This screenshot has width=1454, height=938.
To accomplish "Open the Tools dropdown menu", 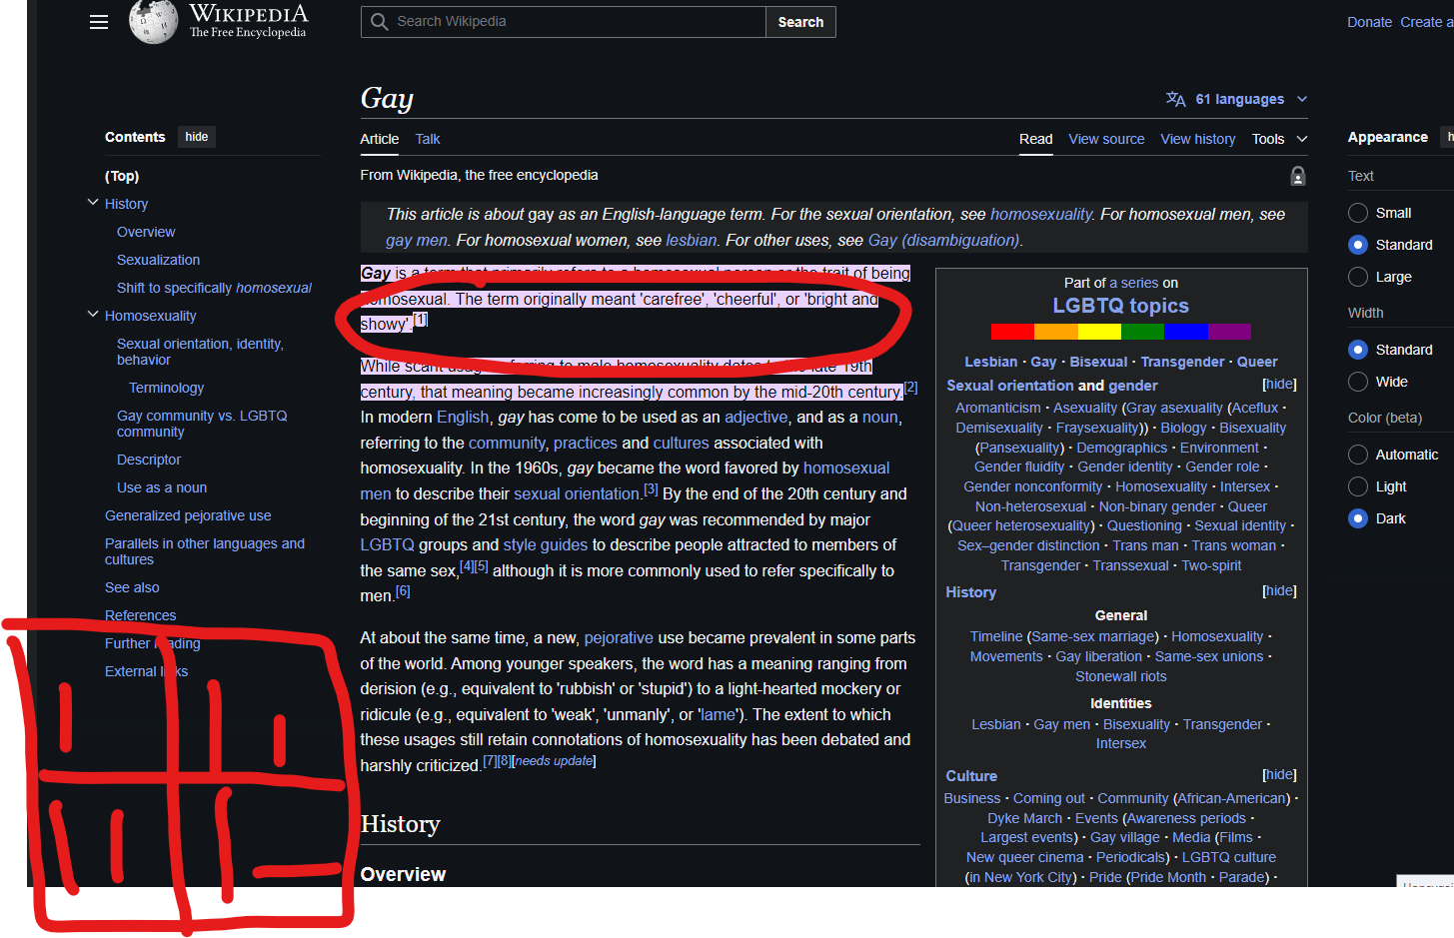I will point(1279,139).
